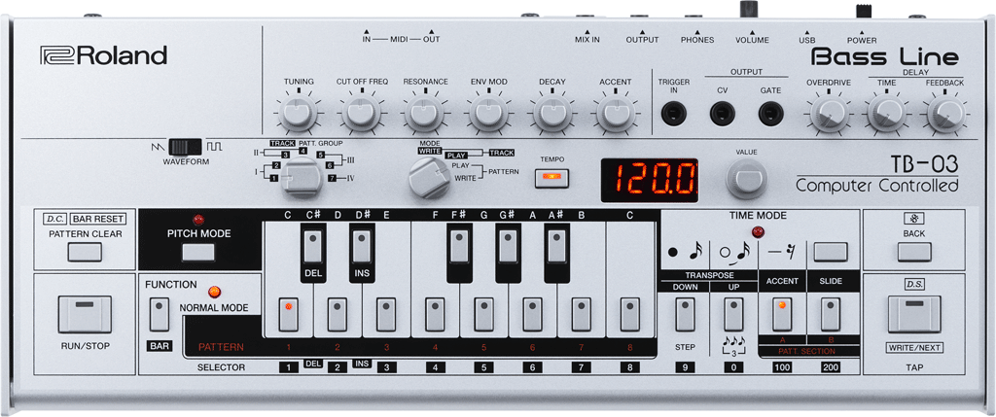Click the TIME MODE red LED
The height and width of the screenshot is (417, 996).
(x=757, y=231)
